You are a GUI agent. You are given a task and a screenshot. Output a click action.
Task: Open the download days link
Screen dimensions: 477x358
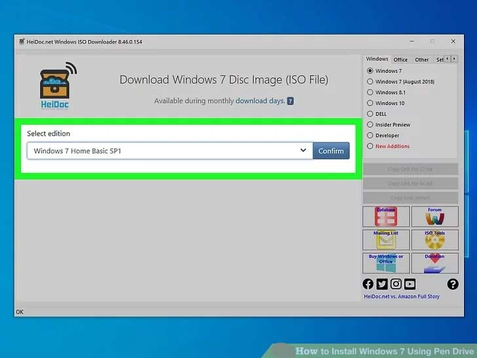pos(260,101)
